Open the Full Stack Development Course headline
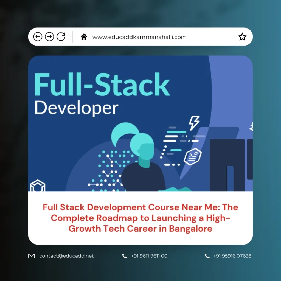 point(140,218)
